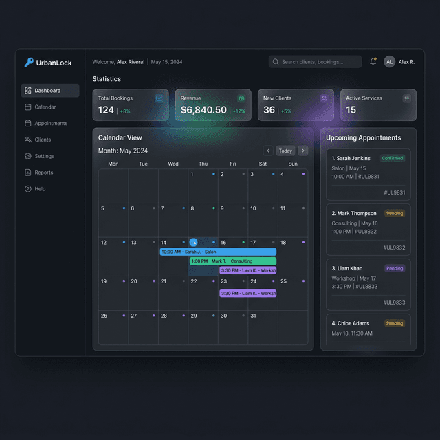Select May 8 in the calendar
The width and height of the screenshot is (440, 440).
coord(203,220)
